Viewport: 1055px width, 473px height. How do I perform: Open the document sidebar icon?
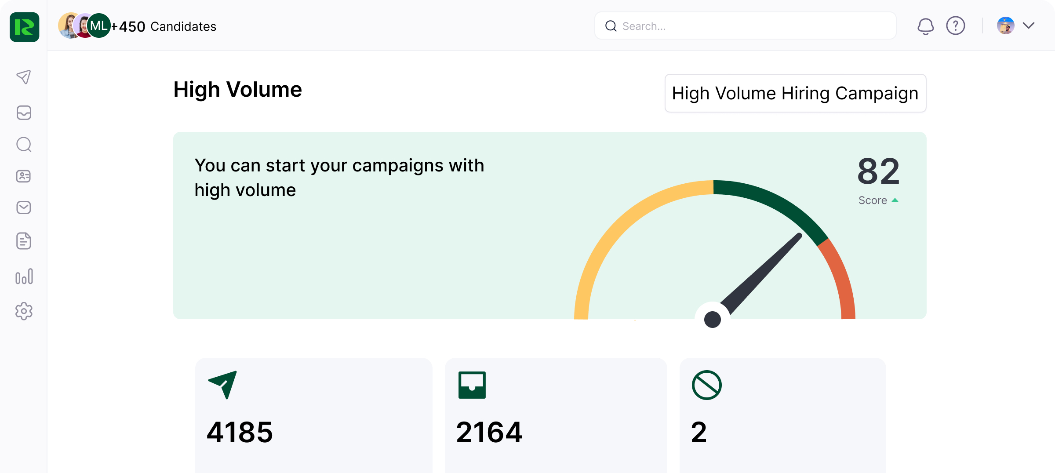[24, 241]
